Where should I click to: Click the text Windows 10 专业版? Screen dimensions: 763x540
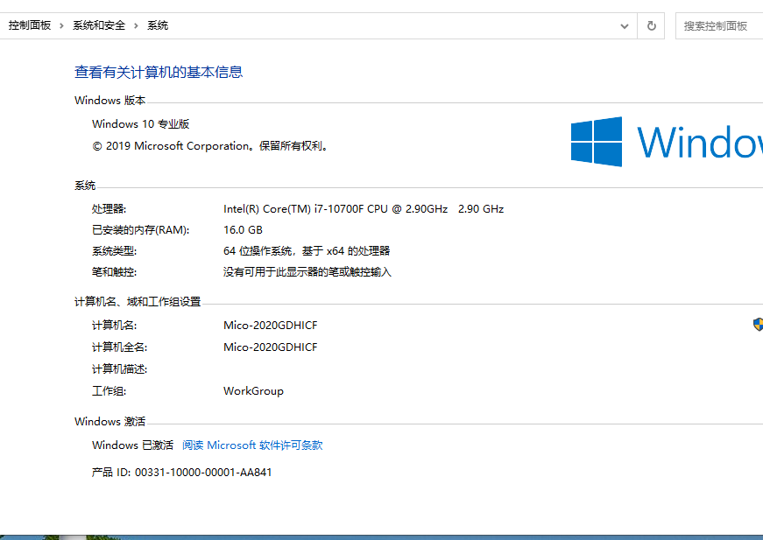(141, 124)
